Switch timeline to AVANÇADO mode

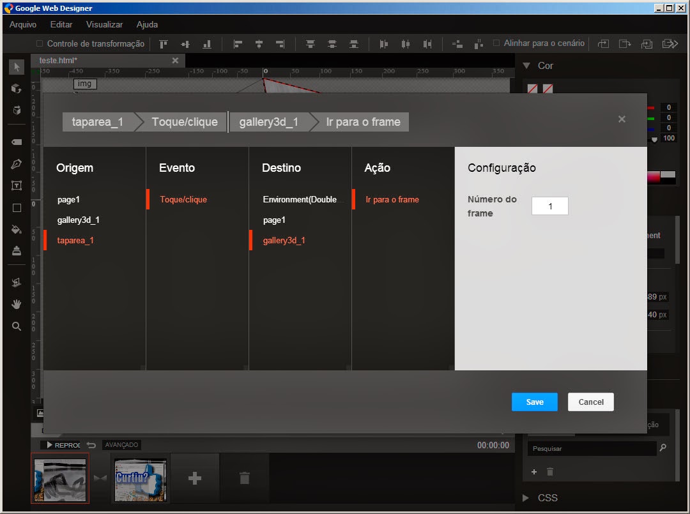pos(121,444)
